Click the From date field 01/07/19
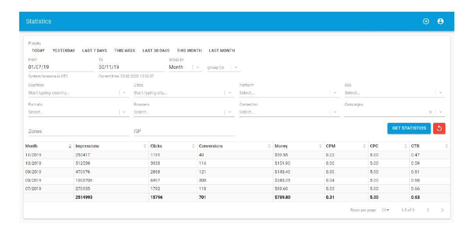This screenshot has width=470, height=232. (x=61, y=67)
